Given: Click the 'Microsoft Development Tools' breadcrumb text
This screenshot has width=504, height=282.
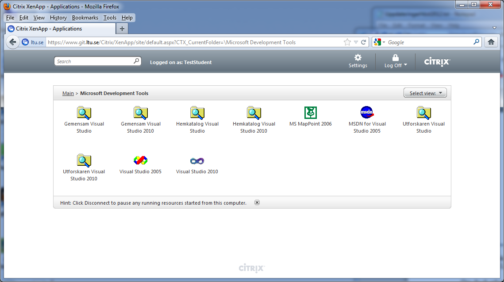Looking at the screenshot, I should (x=114, y=93).
